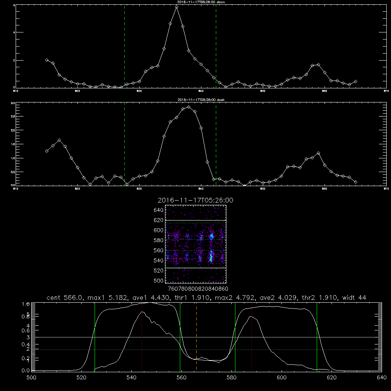Click the '520' label on bottom plot x-axis
The width and height of the screenshot is (391, 391).
(x=81, y=378)
